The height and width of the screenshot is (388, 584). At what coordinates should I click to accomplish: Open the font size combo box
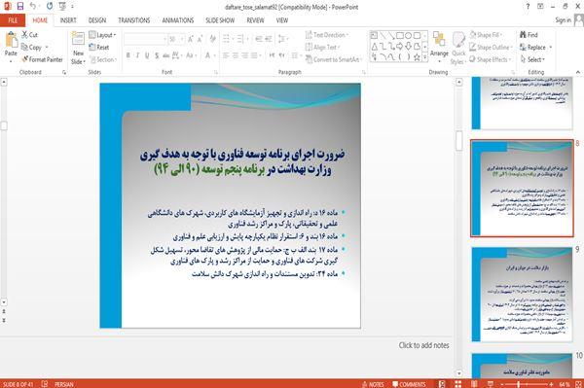pyautogui.click(x=176, y=39)
